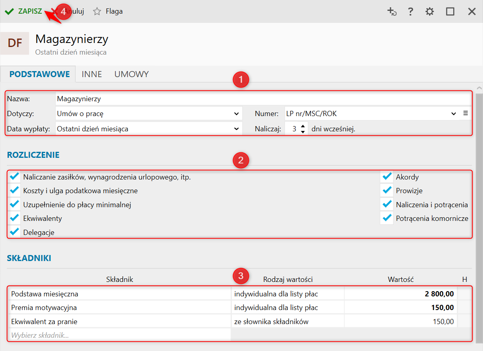This screenshot has height=351, width=483.
Task: Click Rodzaj wartości for Premia motywacyjna
Action: 288,308
